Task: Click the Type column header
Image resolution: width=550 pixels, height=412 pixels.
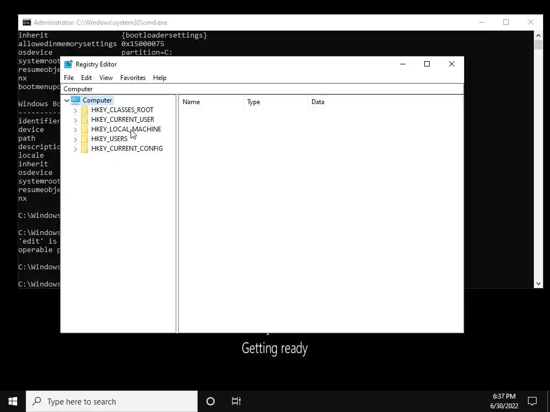Action: coord(276,102)
